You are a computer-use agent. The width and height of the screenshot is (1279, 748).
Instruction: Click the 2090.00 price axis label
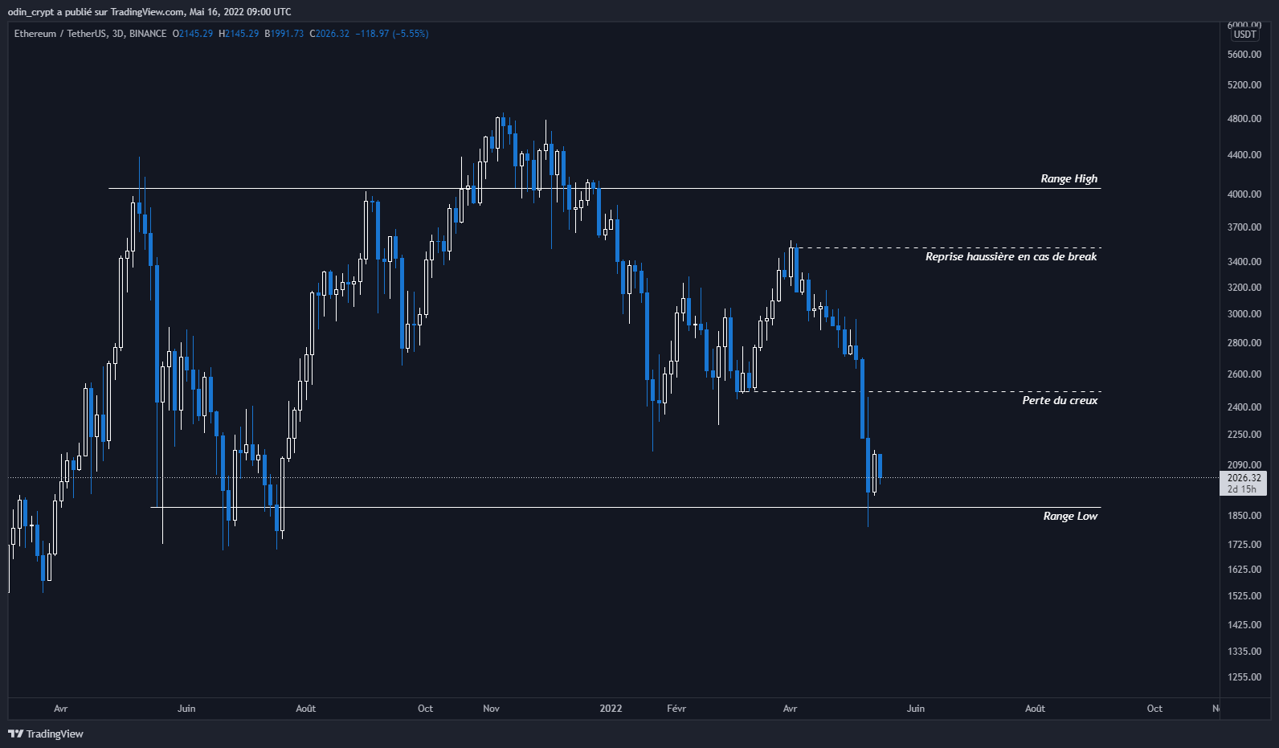point(1244,465)
